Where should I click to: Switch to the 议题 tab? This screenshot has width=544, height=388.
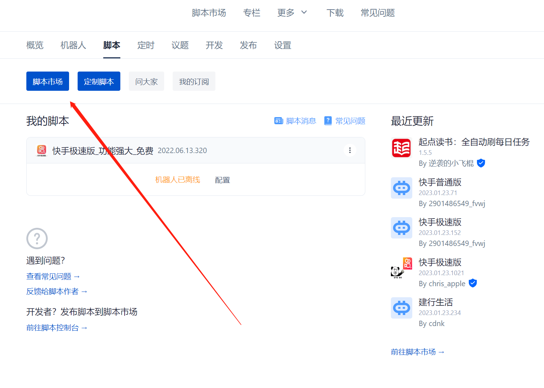(x=180, y=45)
